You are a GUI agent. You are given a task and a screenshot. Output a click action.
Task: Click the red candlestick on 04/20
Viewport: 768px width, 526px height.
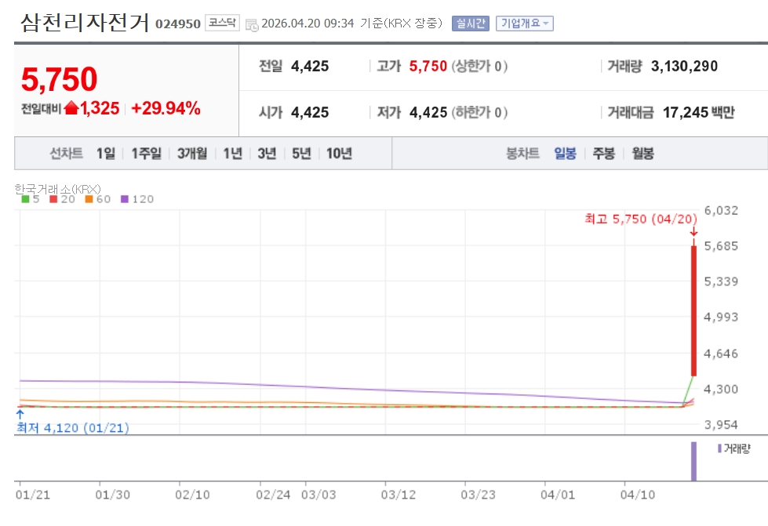coord(693,310)
